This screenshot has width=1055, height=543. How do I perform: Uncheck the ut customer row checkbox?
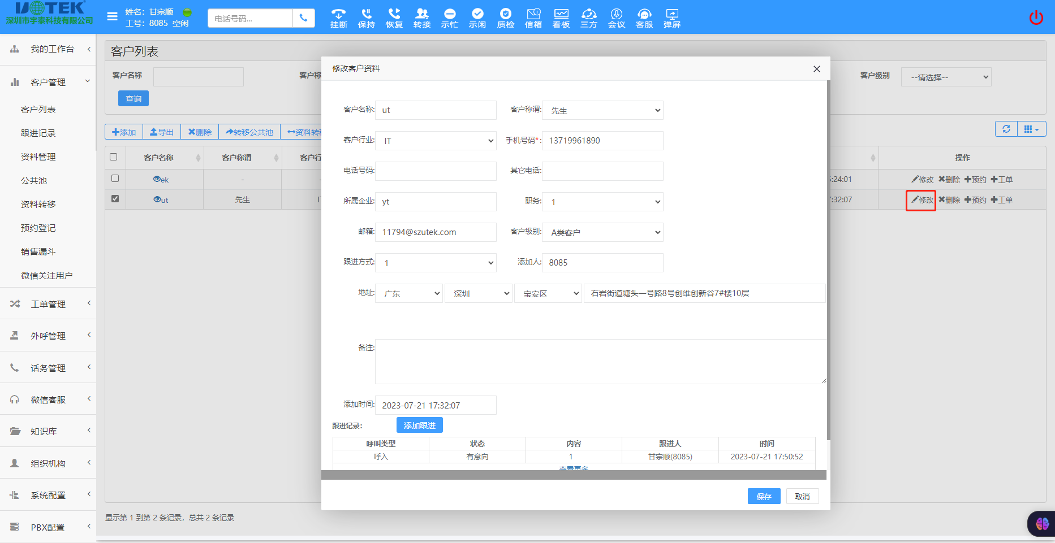(x=115, y=199)
